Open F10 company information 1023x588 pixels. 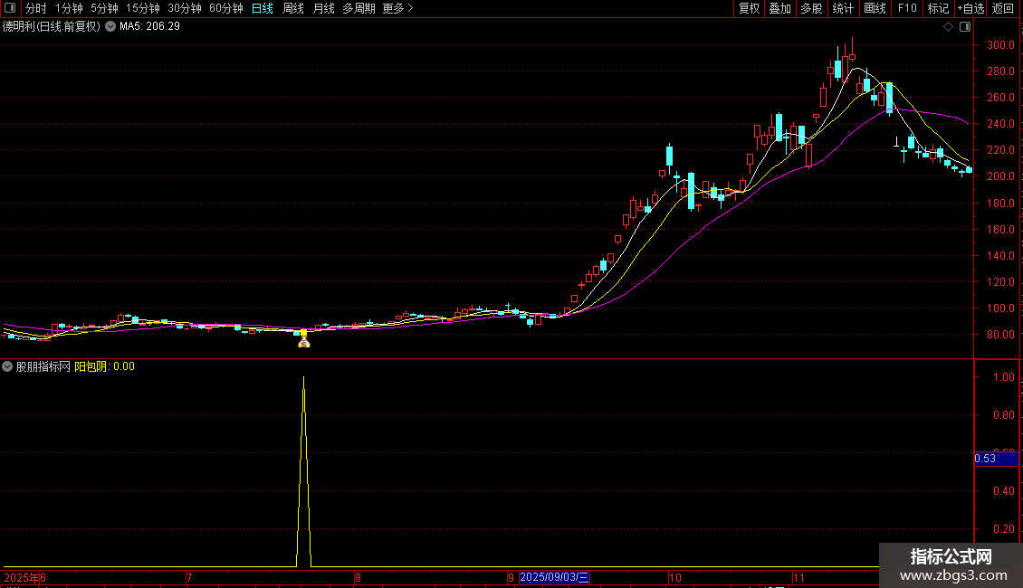(x=907, y=8)
